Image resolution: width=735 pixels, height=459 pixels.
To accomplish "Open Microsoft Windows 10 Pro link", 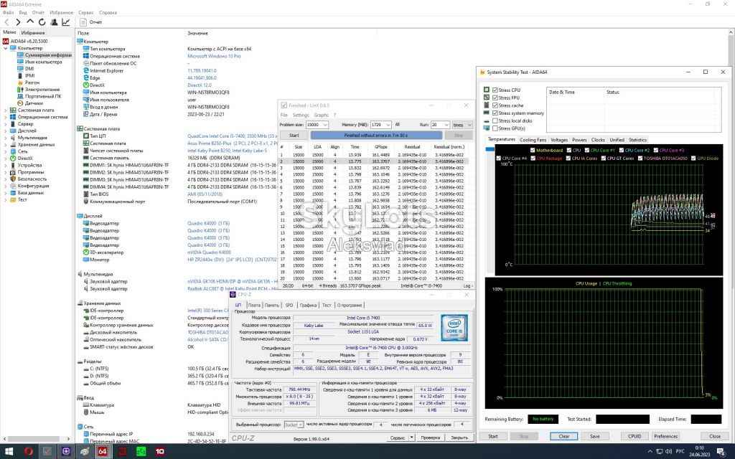I will pos(214,56).
